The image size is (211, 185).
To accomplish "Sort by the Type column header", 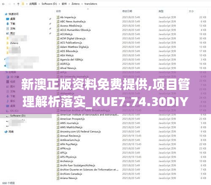I will 161,11.
